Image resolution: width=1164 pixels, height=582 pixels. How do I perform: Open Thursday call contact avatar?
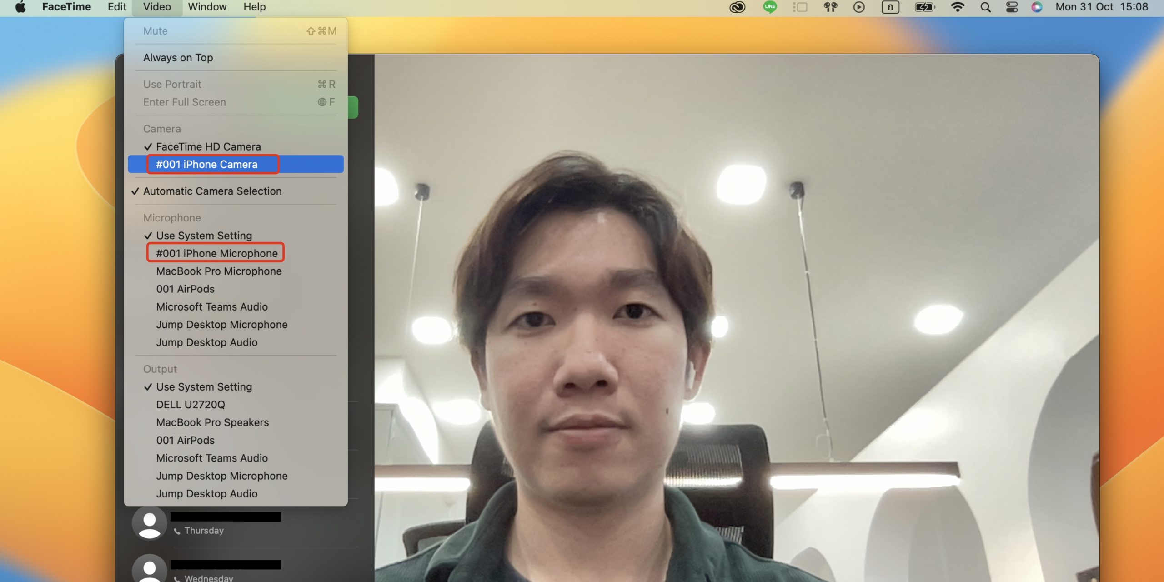point(149,523)
